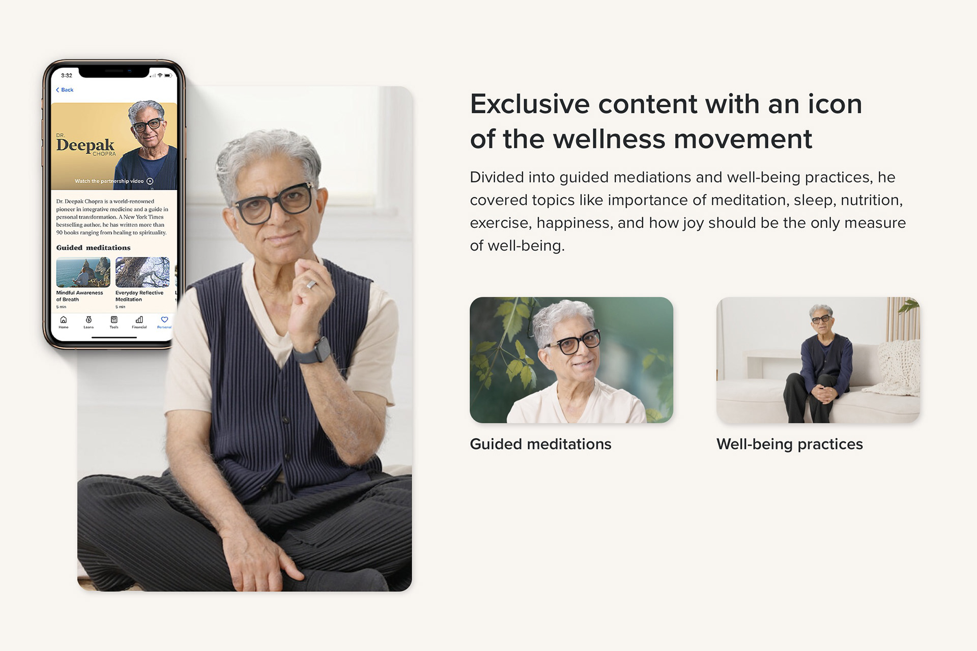
Task: Tap the play circle icon beside partnership video
Action: point(150,181)
